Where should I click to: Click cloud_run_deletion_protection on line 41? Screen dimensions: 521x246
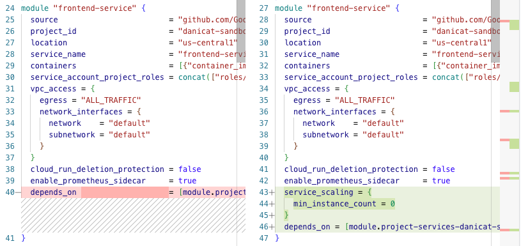[x=351, y=169]
